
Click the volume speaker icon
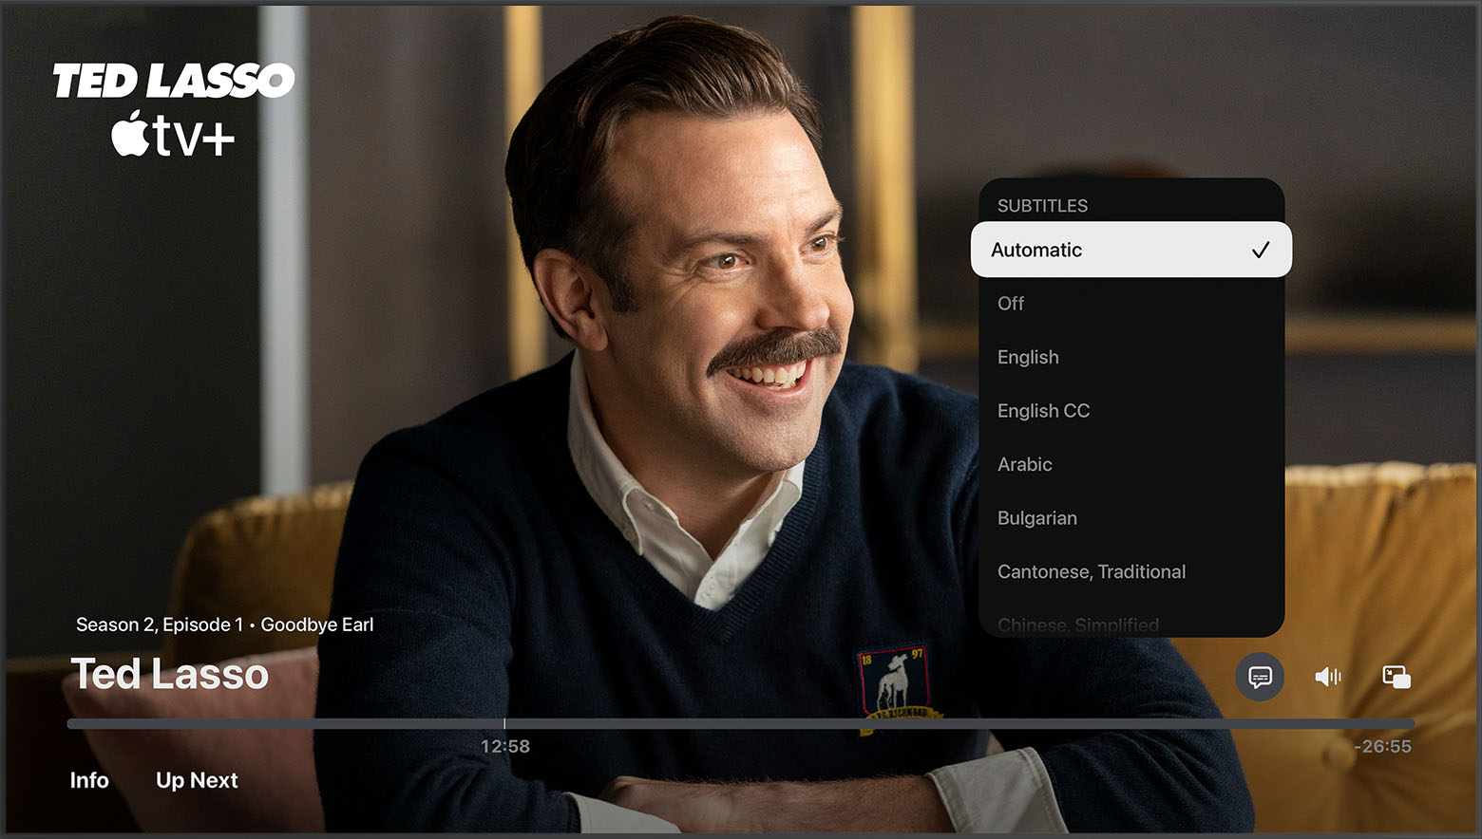pyautogui.click(x=1329, y=677)
